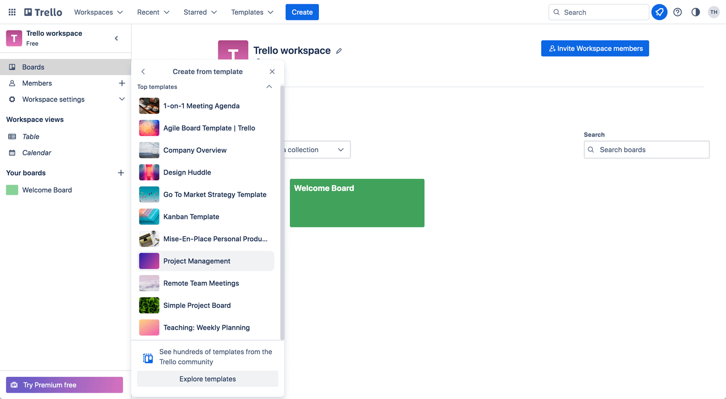Click the Project Management purple thumbnail
Screen dimensions: 726x399
pyautogui.click(x=149, y=261)
